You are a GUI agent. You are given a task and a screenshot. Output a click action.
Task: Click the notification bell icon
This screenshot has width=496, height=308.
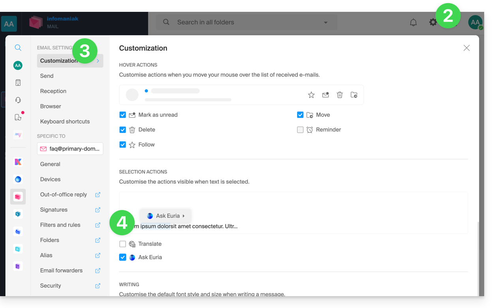(413, 23)
